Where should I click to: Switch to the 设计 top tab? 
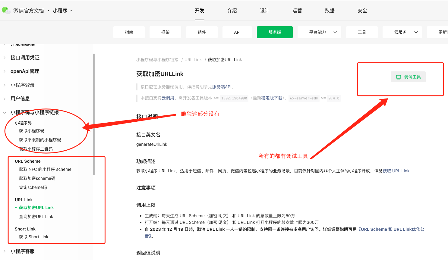coord(265,11)
